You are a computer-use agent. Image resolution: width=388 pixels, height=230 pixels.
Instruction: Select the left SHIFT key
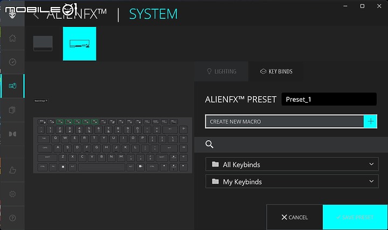47,157
